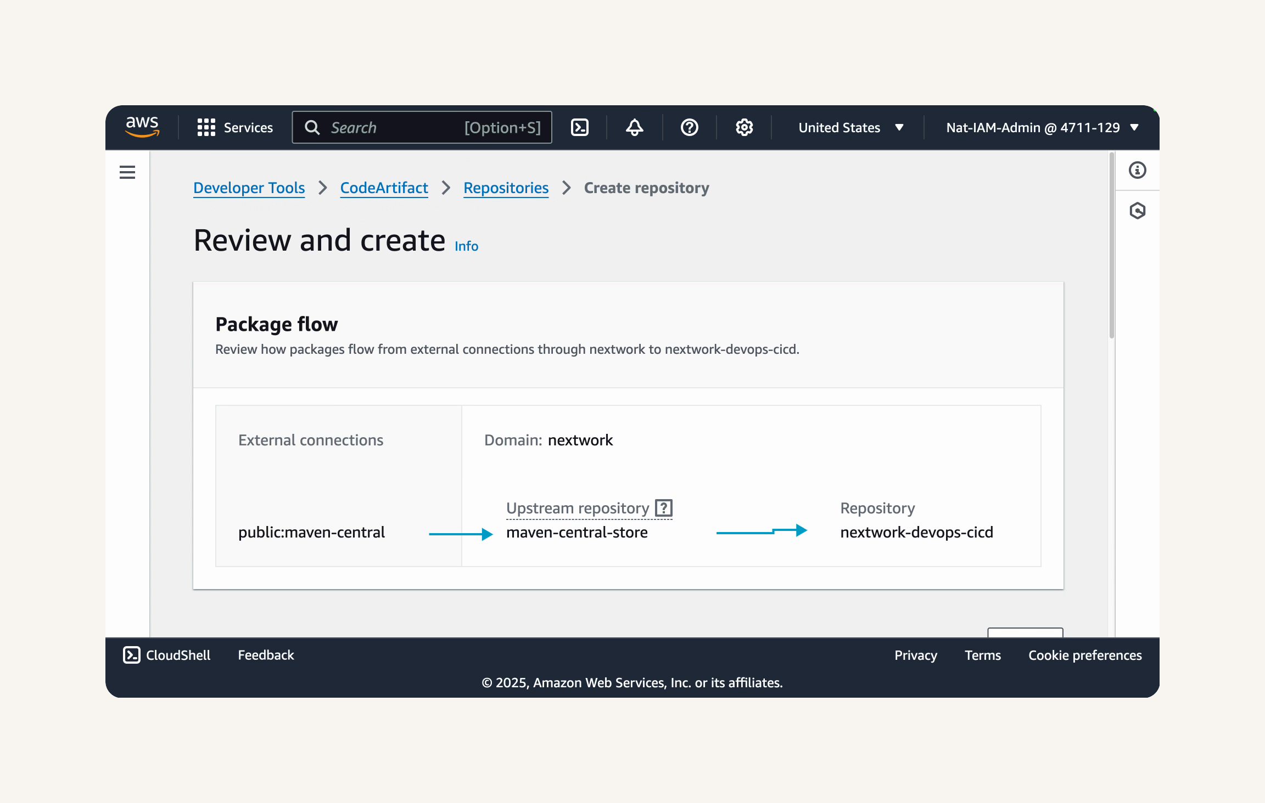Open the hexagon tools icon on right sidebar

pyautogui.click(x=1138, y=211)
